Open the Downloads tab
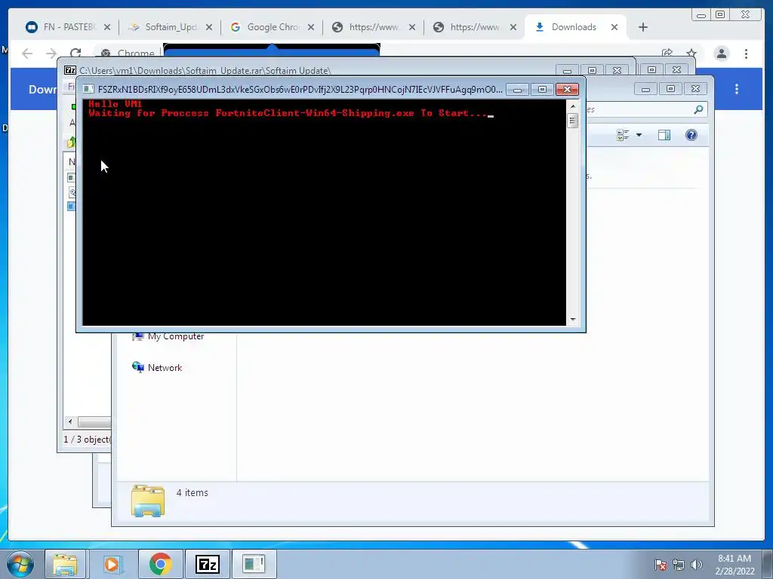Viewport: 773px width, 579px height. click(x=574, y=27)
